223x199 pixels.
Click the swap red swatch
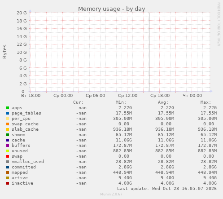point(8,156)
